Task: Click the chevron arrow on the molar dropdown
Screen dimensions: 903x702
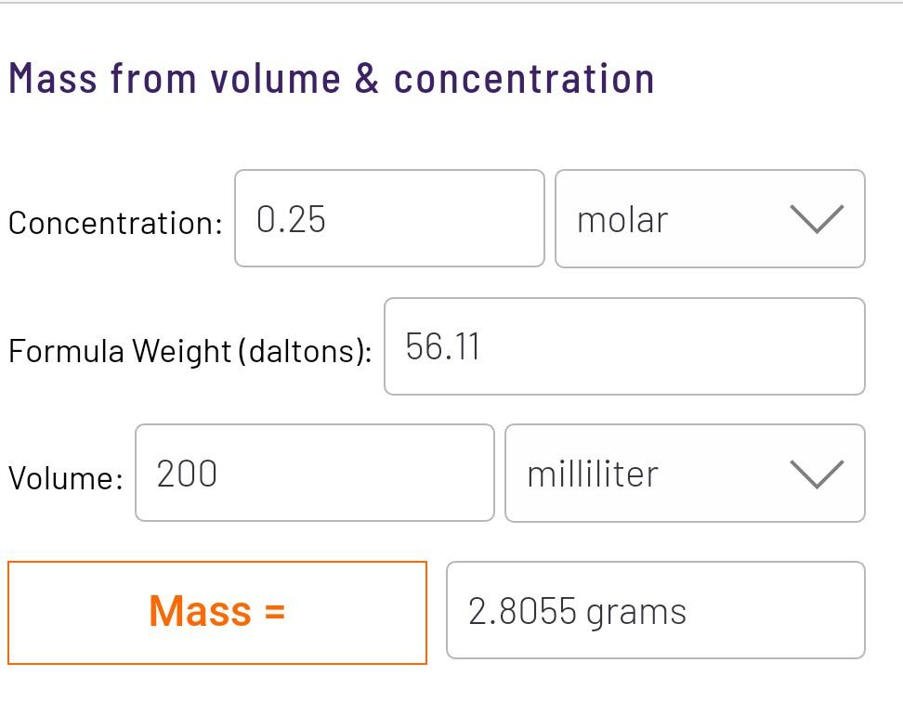Action: (x=817, y=220)
